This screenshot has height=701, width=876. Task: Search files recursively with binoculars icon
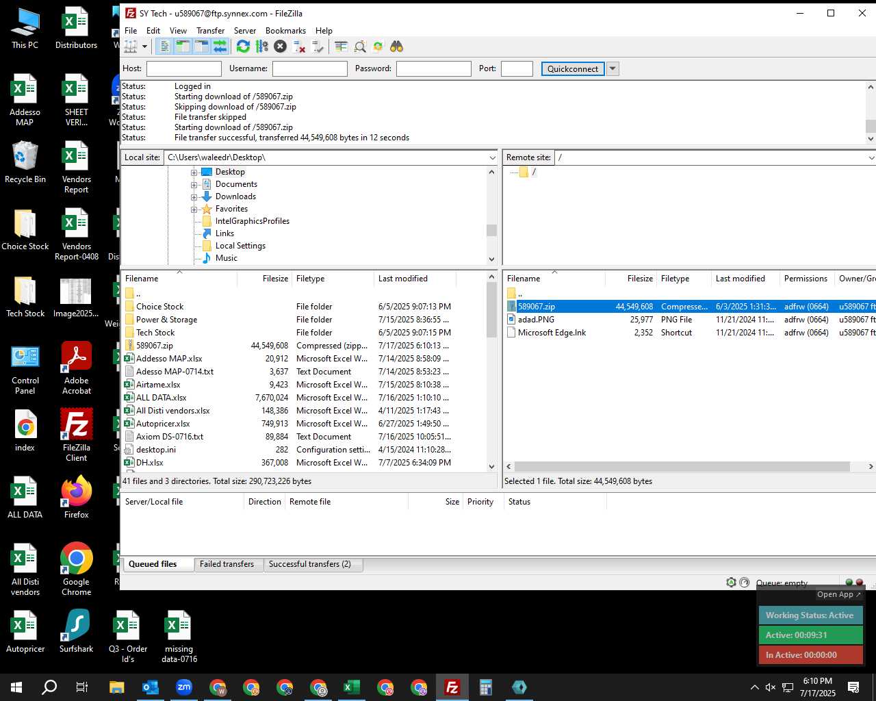[x=397, y=47]
